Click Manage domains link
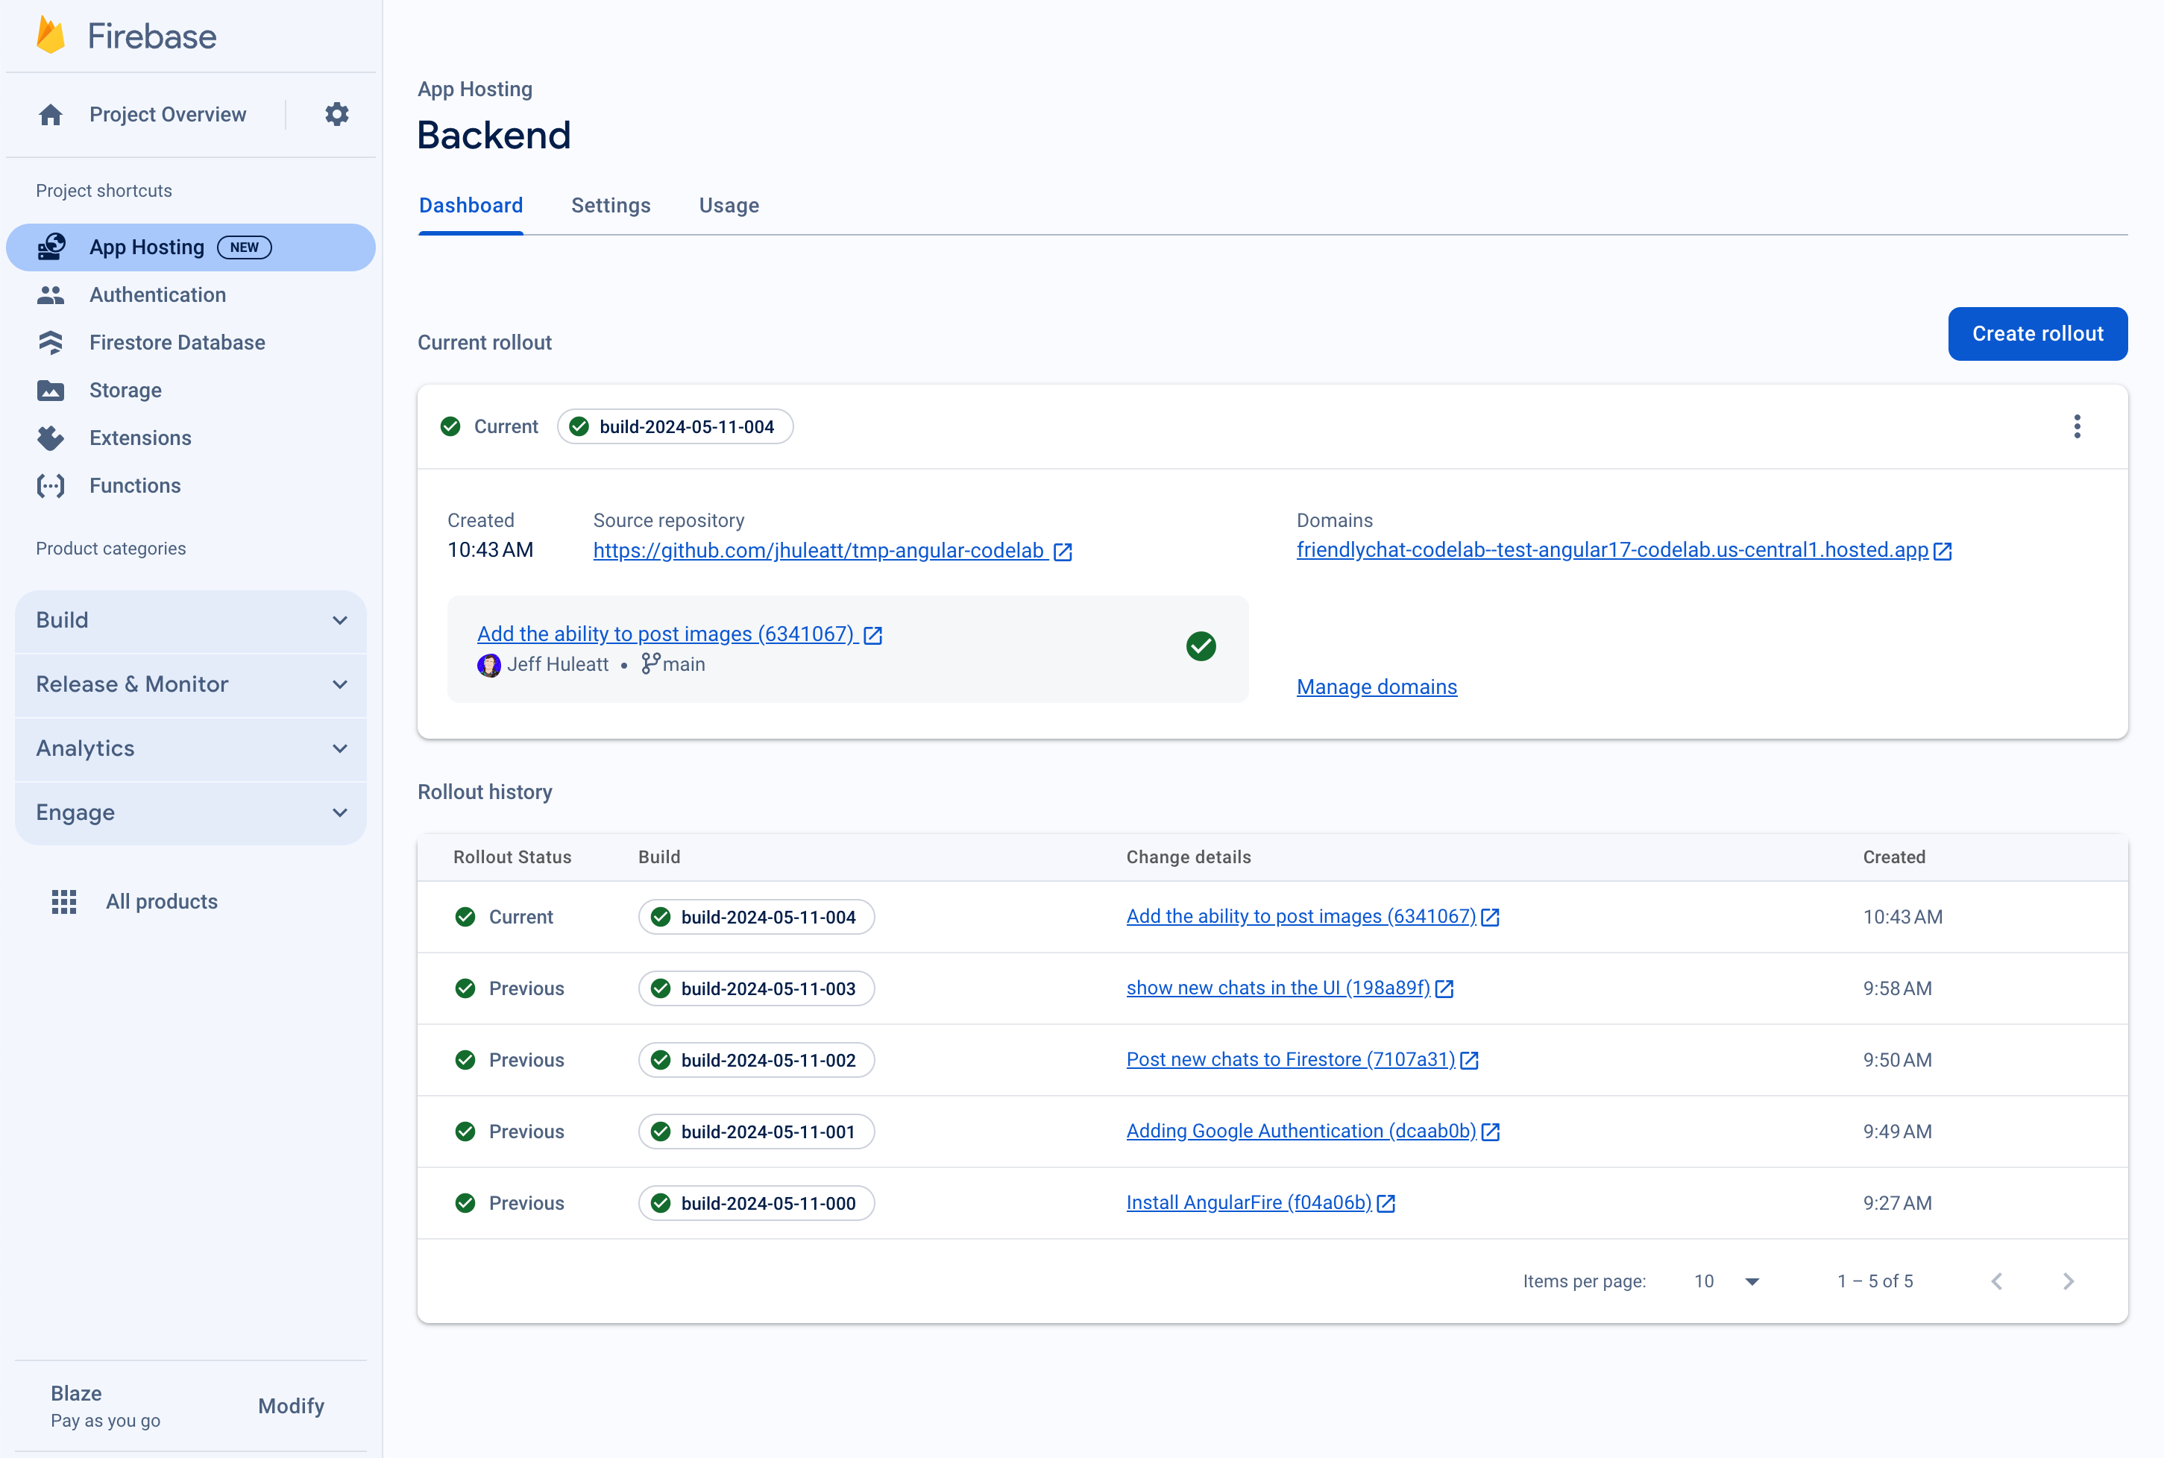 [x=1377, y=685]
